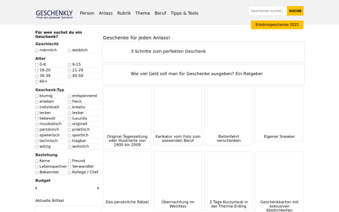
Task: Toggle the wohnlich gift type
Action: 69,146
